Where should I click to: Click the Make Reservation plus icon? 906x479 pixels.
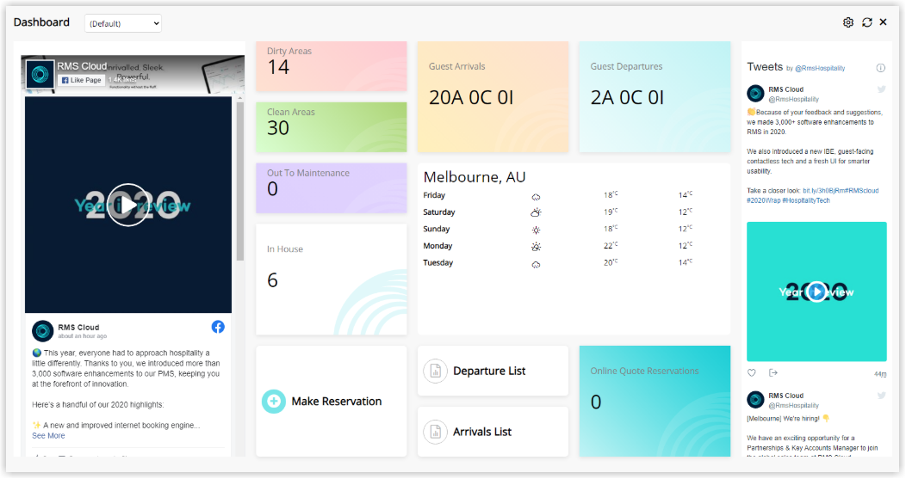pyautogui.click(x=274, y=401)
